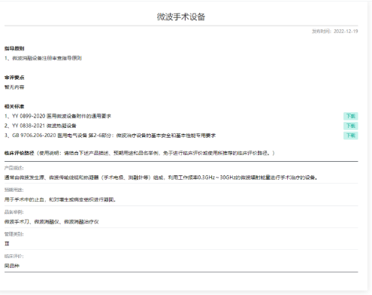
Task: Open the YY 0899-2020 standard entry
Action: 58,116
